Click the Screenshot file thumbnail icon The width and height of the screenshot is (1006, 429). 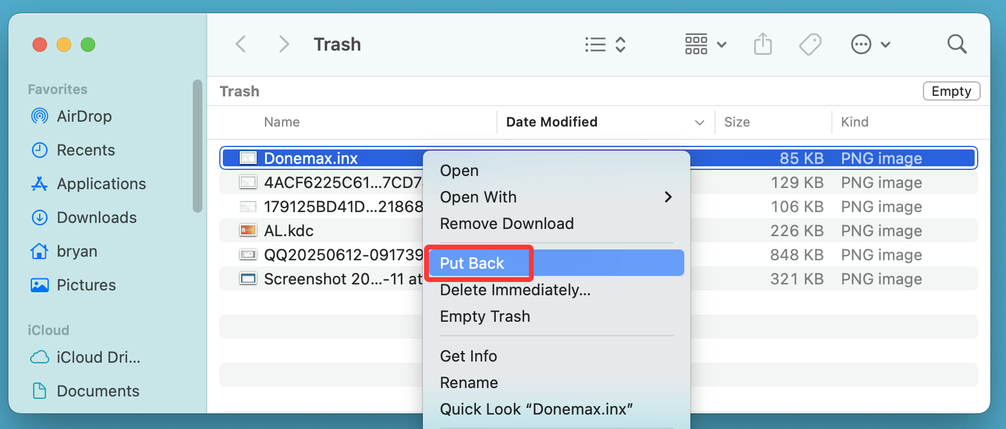(x=248, y=278)
